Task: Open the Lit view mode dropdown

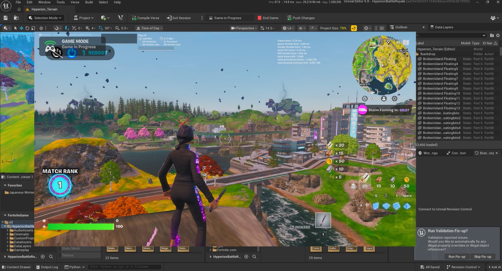Action: coord(288,28)
